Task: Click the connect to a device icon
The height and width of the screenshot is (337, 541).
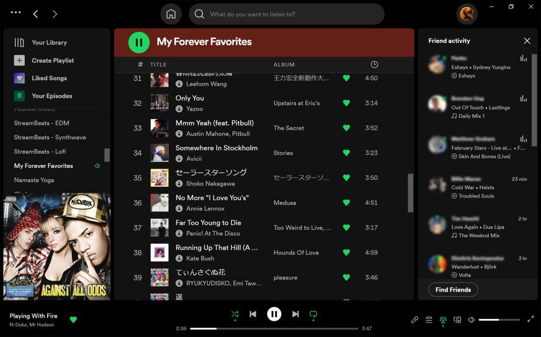Action: click(x=458, y=320)
